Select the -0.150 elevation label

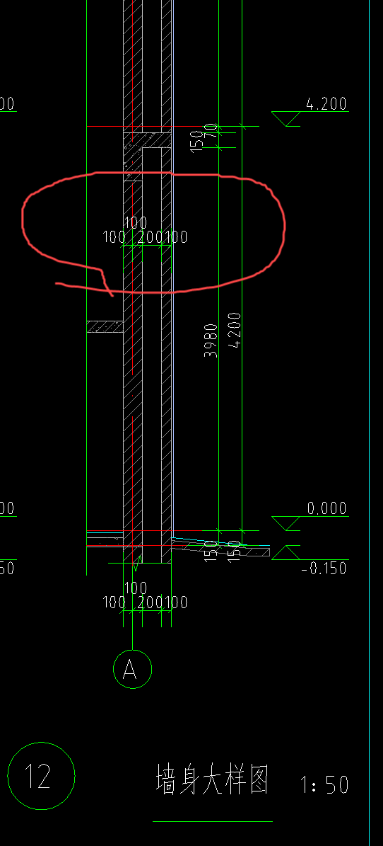pos(324,568)
